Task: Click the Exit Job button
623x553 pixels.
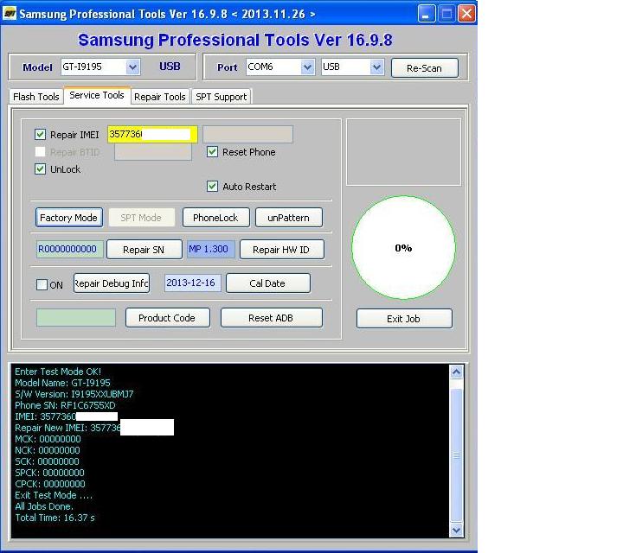Action: (404, 319)
